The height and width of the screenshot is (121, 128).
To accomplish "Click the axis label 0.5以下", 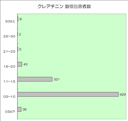I will [x=10, y=112].
